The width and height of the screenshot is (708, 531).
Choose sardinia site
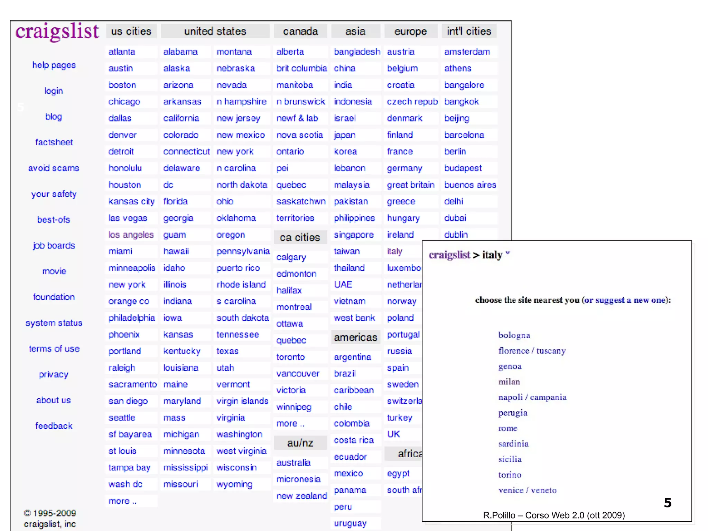click(x=513, y=444)
